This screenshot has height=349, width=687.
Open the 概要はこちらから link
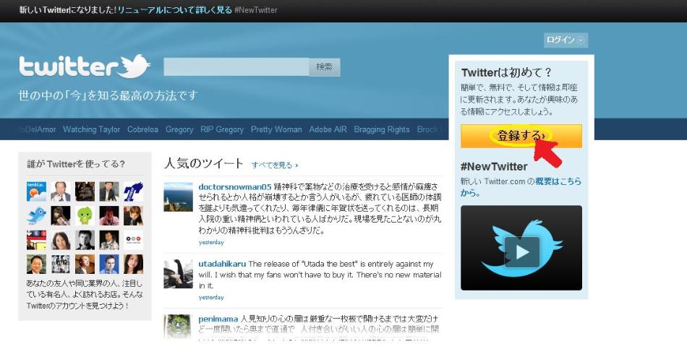pos(558,181)
